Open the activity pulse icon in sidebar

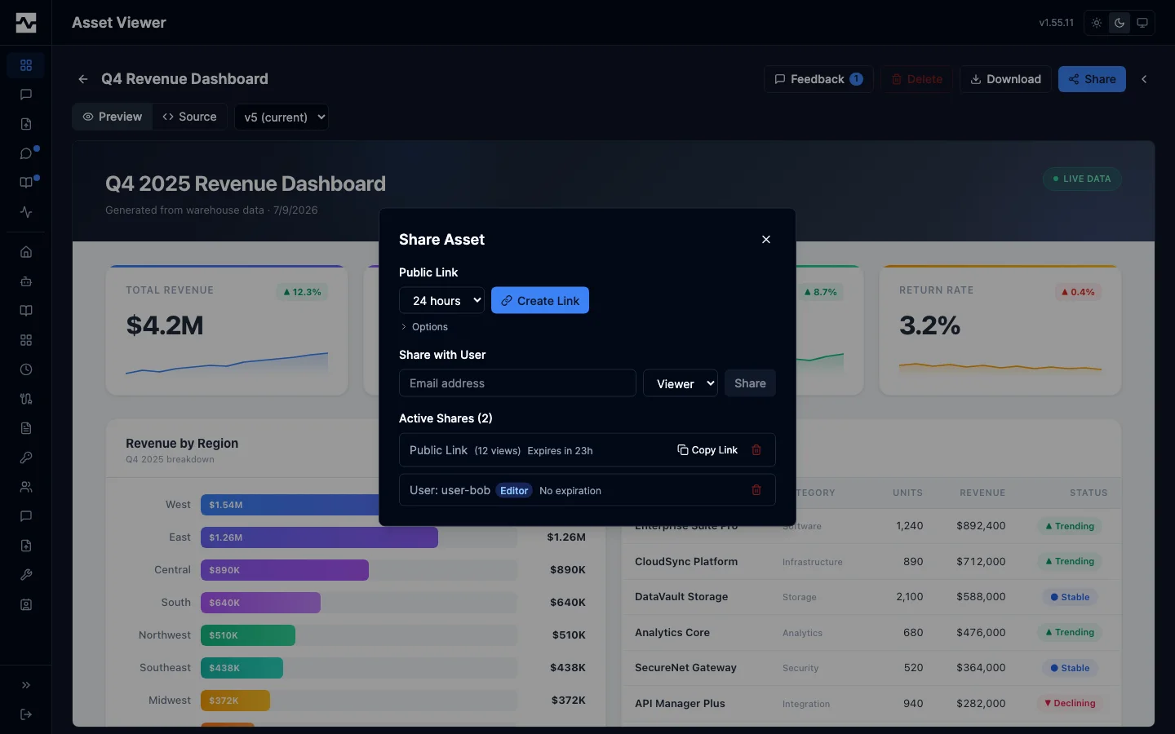click(26, 212)
